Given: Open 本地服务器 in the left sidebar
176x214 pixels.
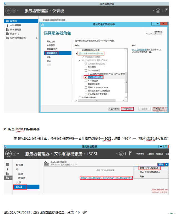Looking at the screenshot, I should [x=16, y=25].
